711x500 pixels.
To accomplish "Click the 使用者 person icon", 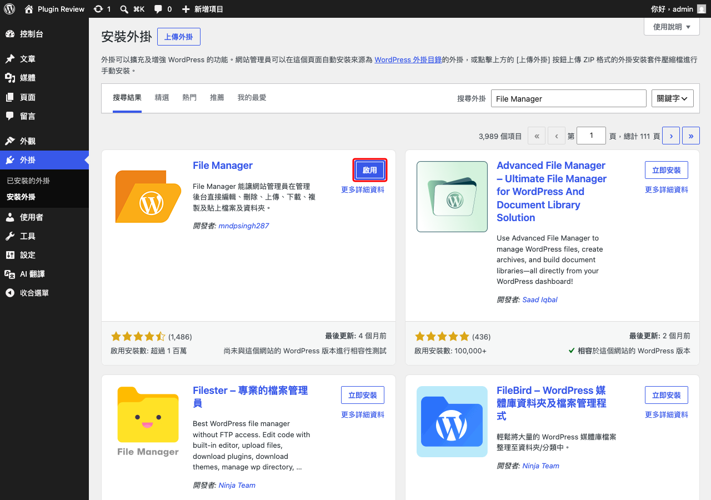I will (10, 217).
